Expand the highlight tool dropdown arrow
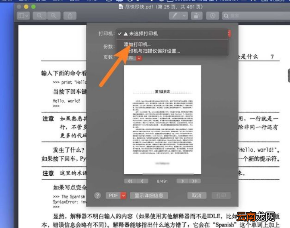This screenshot has width=290, height=228. click(184, 16)
